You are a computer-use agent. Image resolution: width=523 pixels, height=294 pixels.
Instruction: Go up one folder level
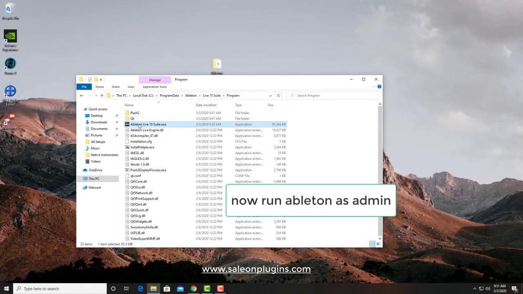coord(102,96)
